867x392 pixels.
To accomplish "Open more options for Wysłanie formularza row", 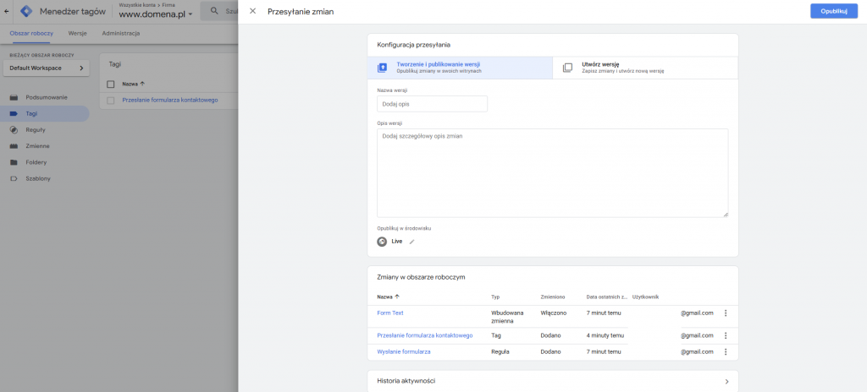I will pyautogui.click(x=726, y=351).
